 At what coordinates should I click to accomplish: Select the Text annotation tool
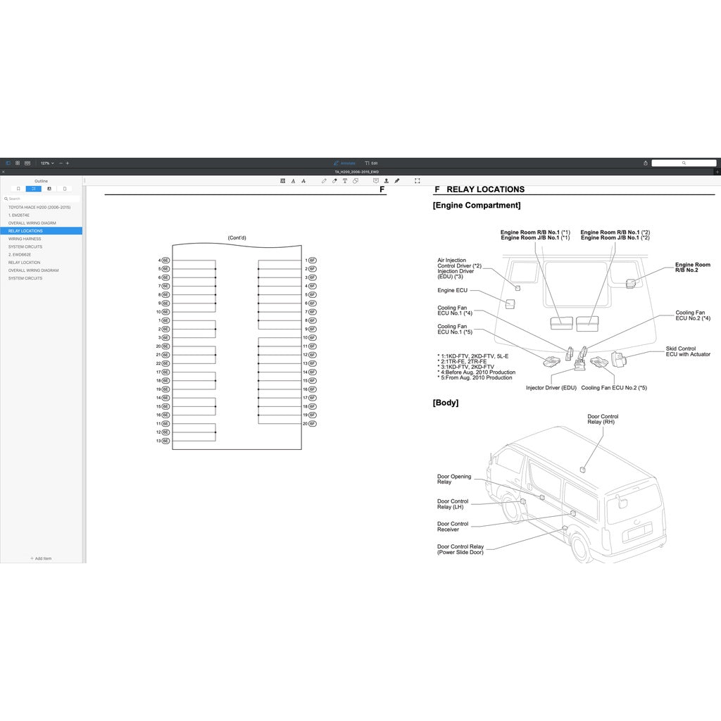click(345, 181)
